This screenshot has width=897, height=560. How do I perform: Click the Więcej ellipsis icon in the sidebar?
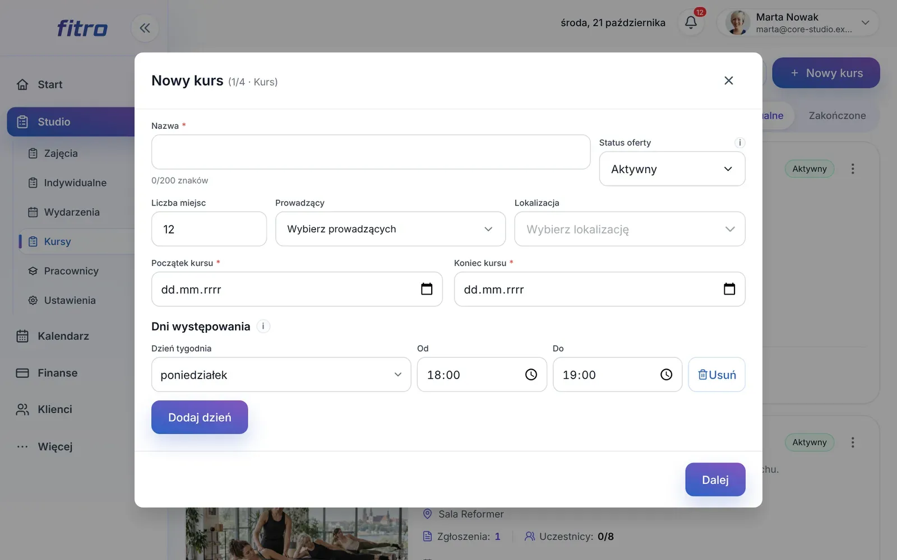[x=22, y=446]
